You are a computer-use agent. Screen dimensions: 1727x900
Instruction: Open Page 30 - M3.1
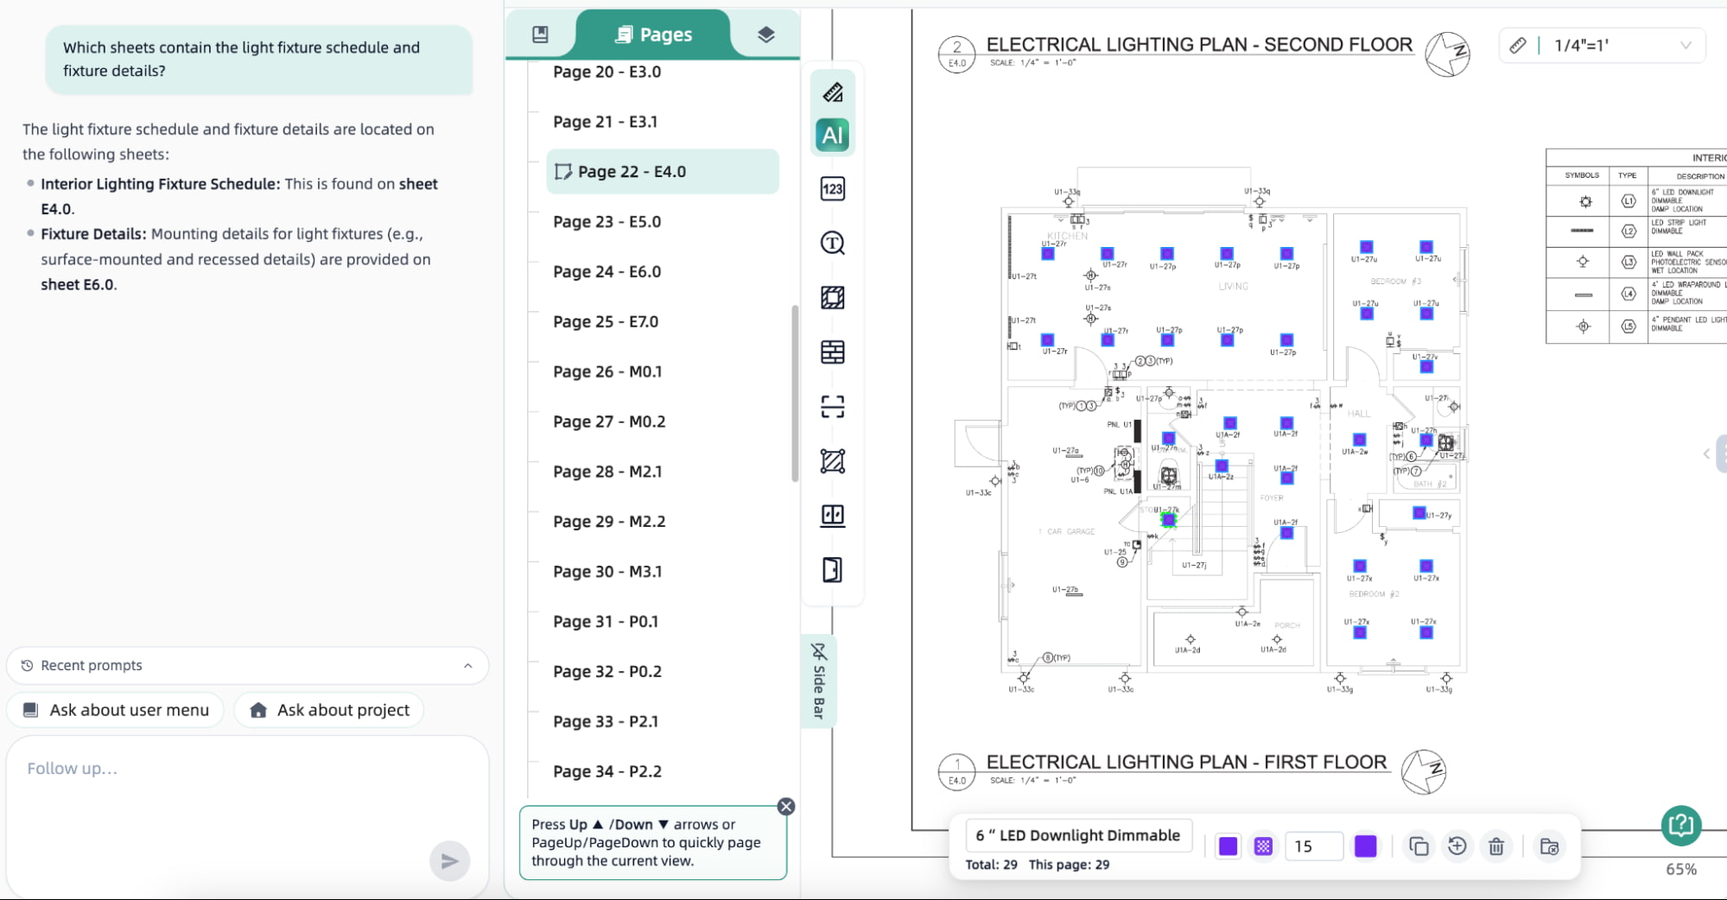coord(607,572)
